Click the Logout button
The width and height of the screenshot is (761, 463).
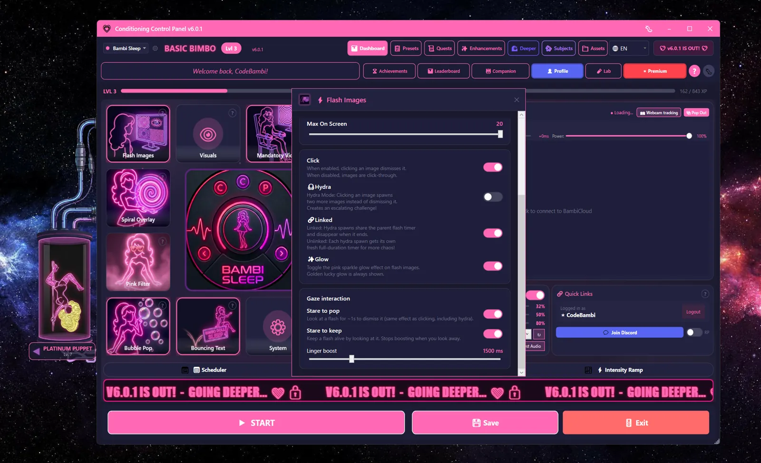pos(693,312)
